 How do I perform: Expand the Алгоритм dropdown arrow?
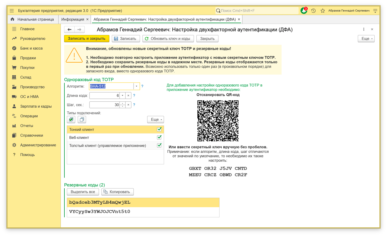point(137,86)
